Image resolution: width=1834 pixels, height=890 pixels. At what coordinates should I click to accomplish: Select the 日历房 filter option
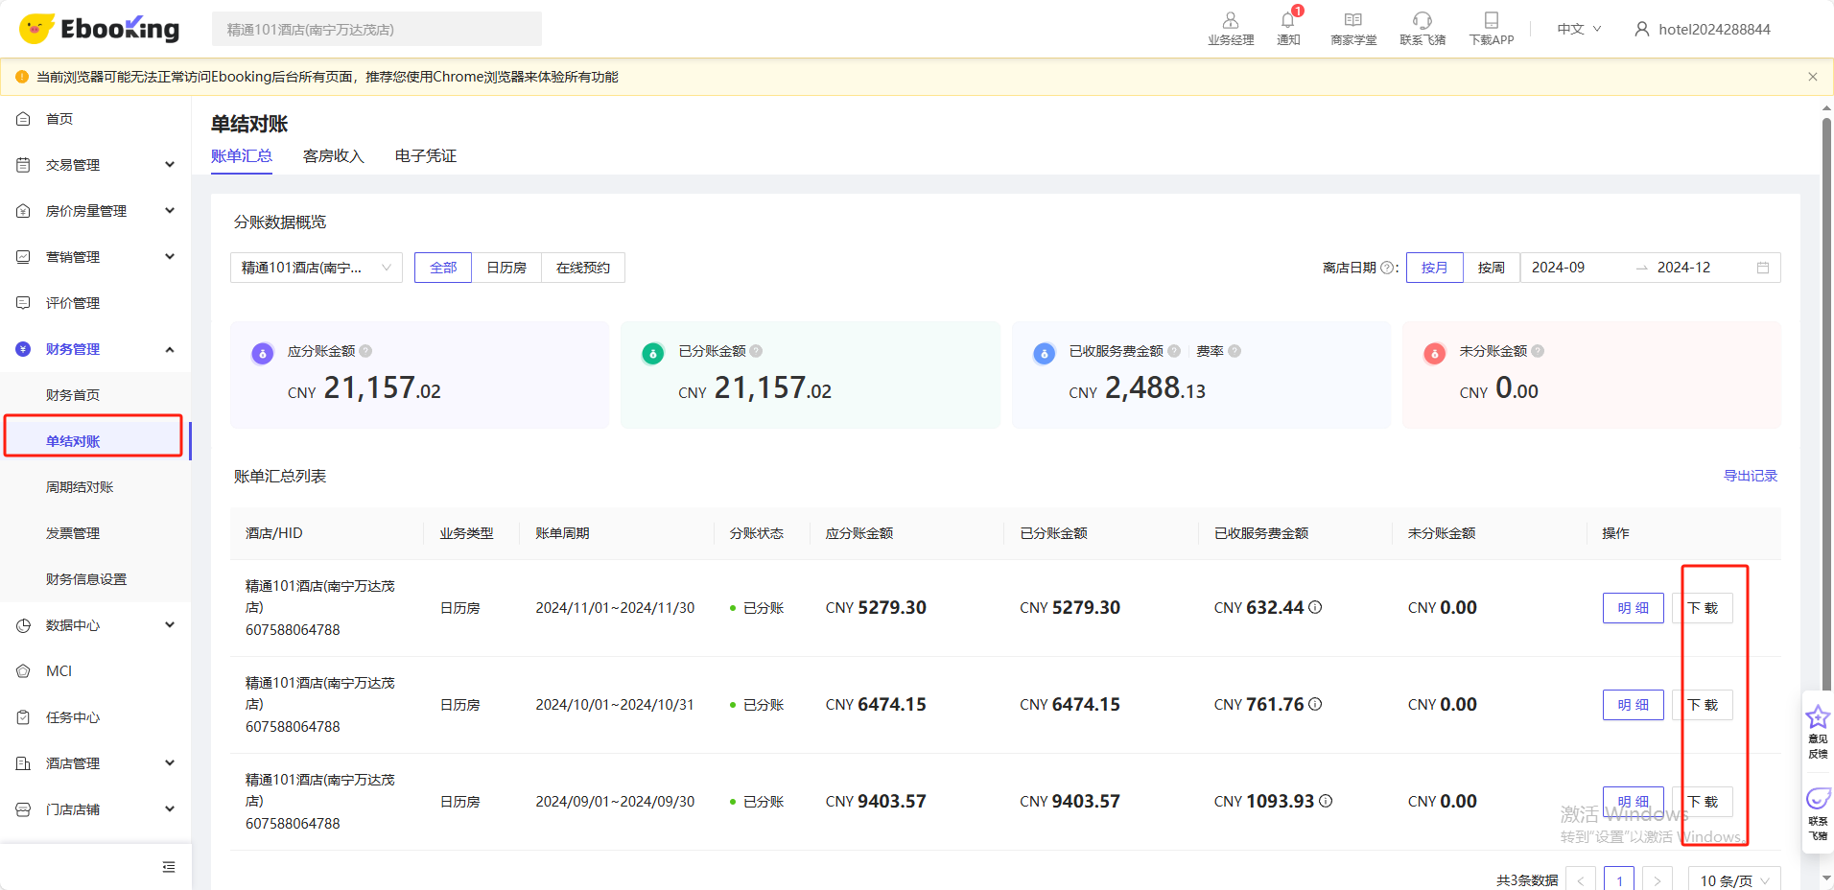pos(506,268)
